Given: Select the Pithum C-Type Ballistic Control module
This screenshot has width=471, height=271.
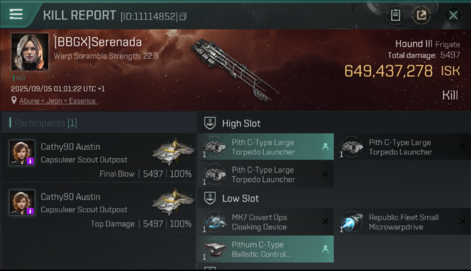Looking at the screenshot, I should [x=266, y=249].
